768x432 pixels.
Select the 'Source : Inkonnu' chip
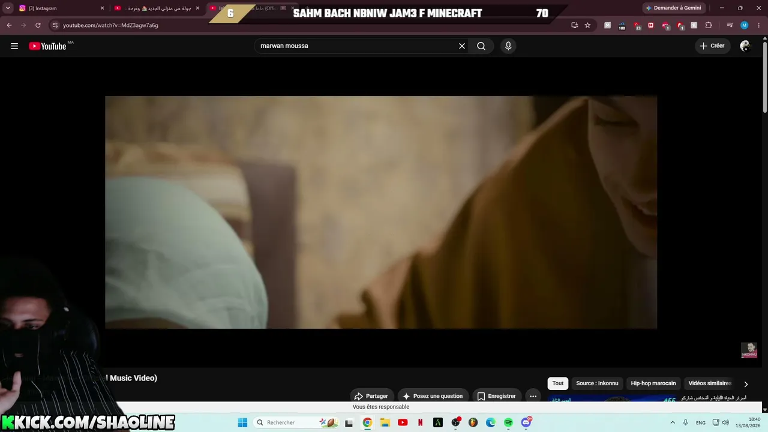tap(597, 383)
